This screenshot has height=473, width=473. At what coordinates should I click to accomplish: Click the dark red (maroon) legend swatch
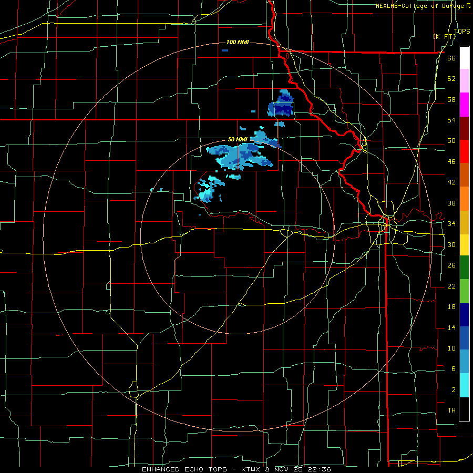pyautogui.click(x=464, y=128)
